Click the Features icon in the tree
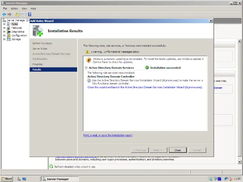The height and width of the screenshot is (182, 243). point(9,28)
